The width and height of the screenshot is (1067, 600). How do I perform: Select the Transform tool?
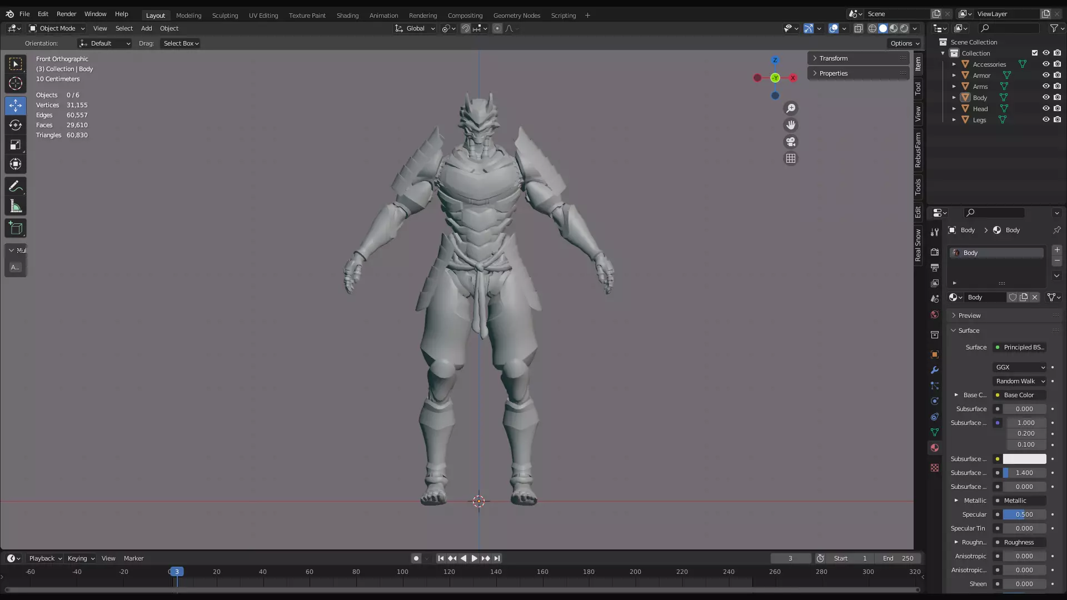click(16, 164)
